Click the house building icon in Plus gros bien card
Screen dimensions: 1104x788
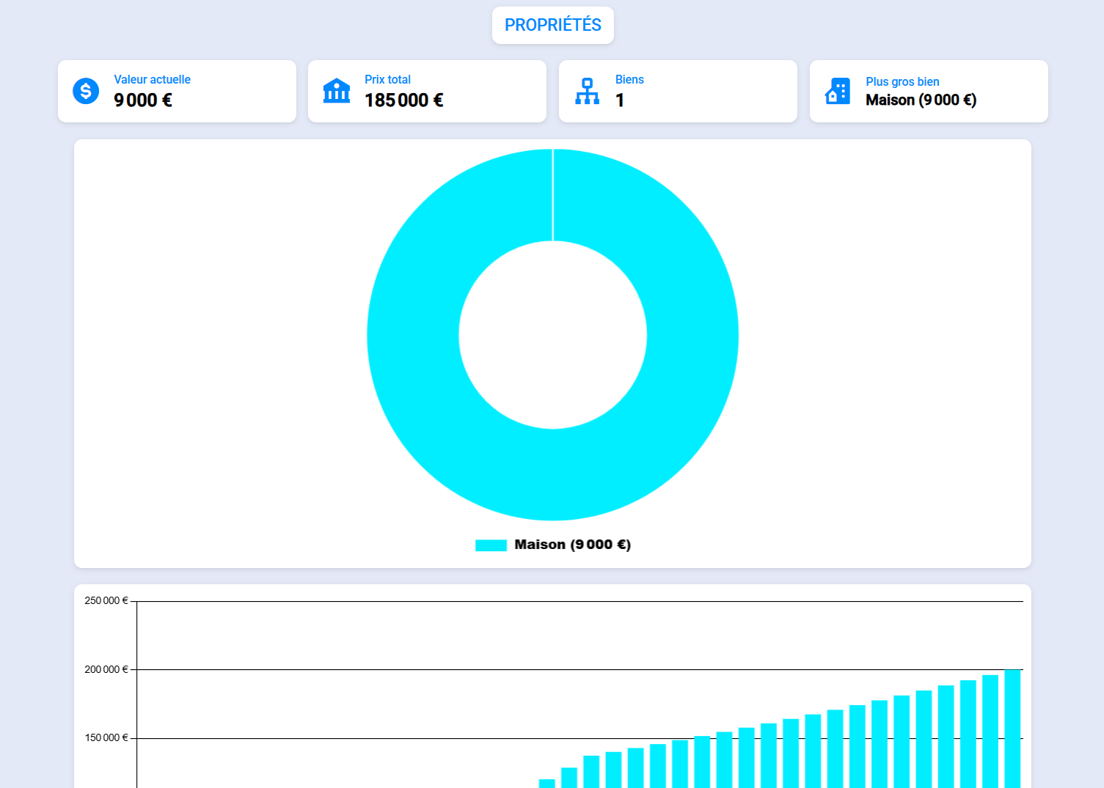(838, 91)
